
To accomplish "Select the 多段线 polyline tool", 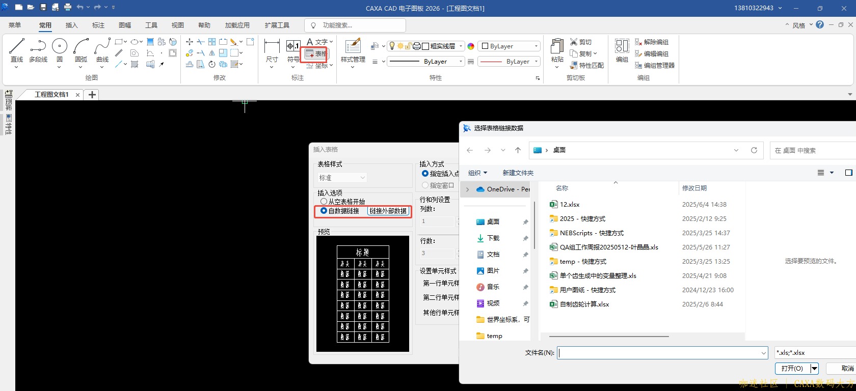I will click(x=38, y=47).
